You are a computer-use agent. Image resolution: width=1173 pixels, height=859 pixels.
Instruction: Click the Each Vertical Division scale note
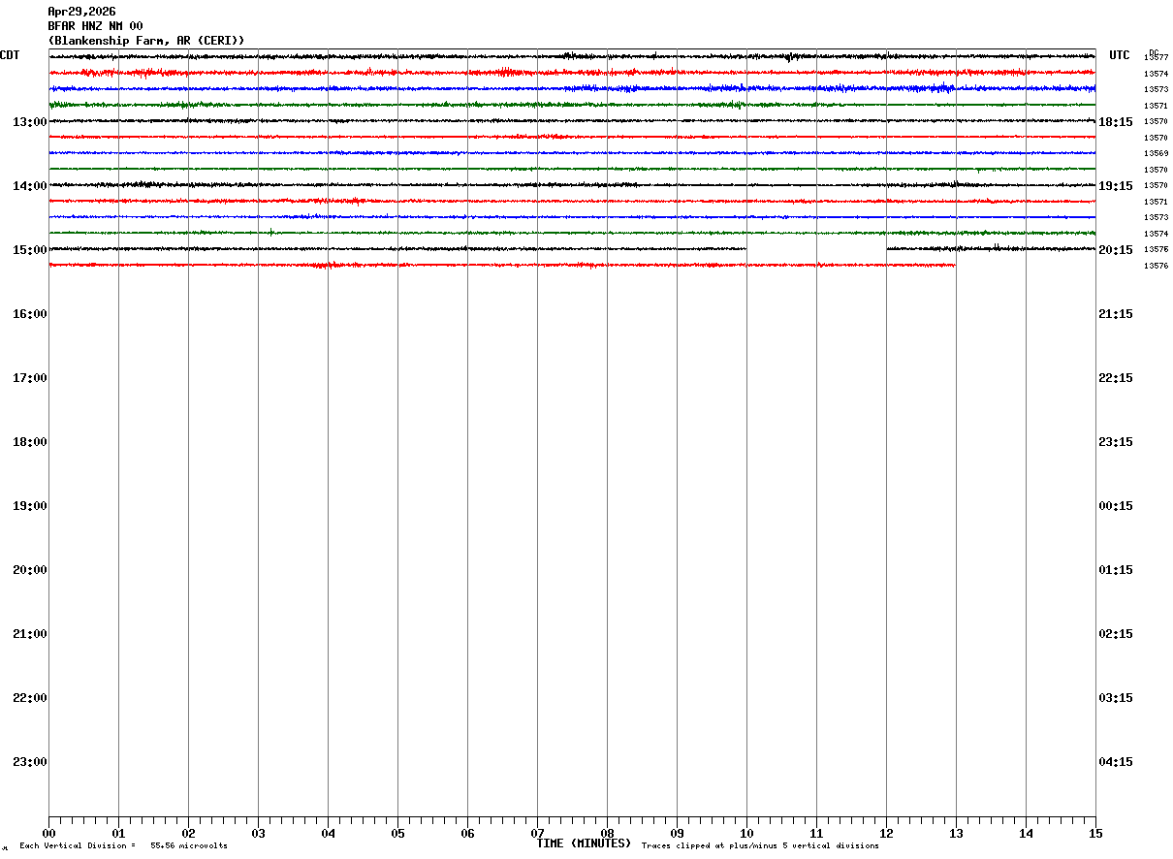click(123, 846)
